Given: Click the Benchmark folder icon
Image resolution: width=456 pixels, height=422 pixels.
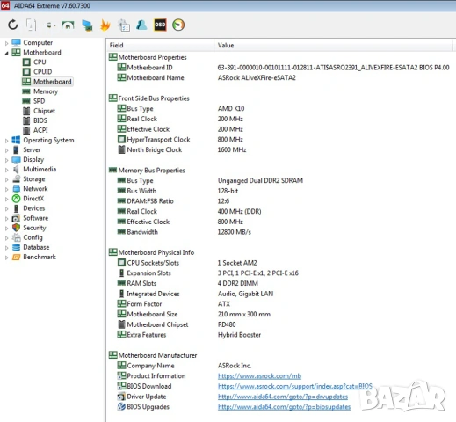Looking at the screenshot, I should (16, 257).
